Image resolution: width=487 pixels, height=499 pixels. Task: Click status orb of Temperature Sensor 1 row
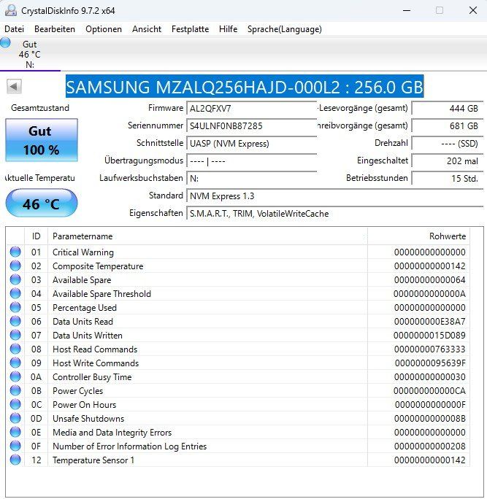tap(15, 460)
